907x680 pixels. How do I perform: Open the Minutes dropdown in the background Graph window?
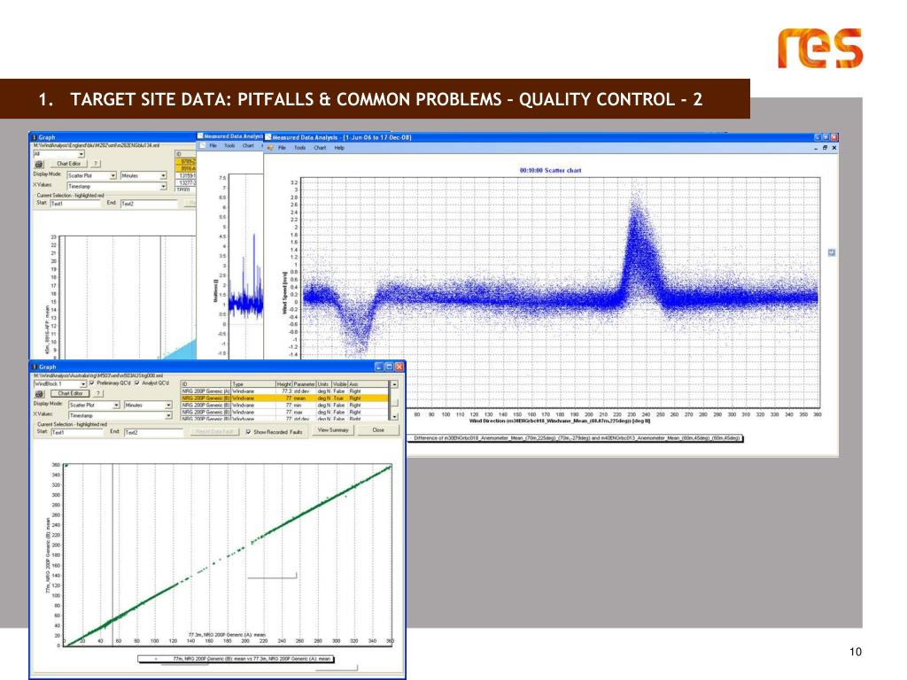163,176
